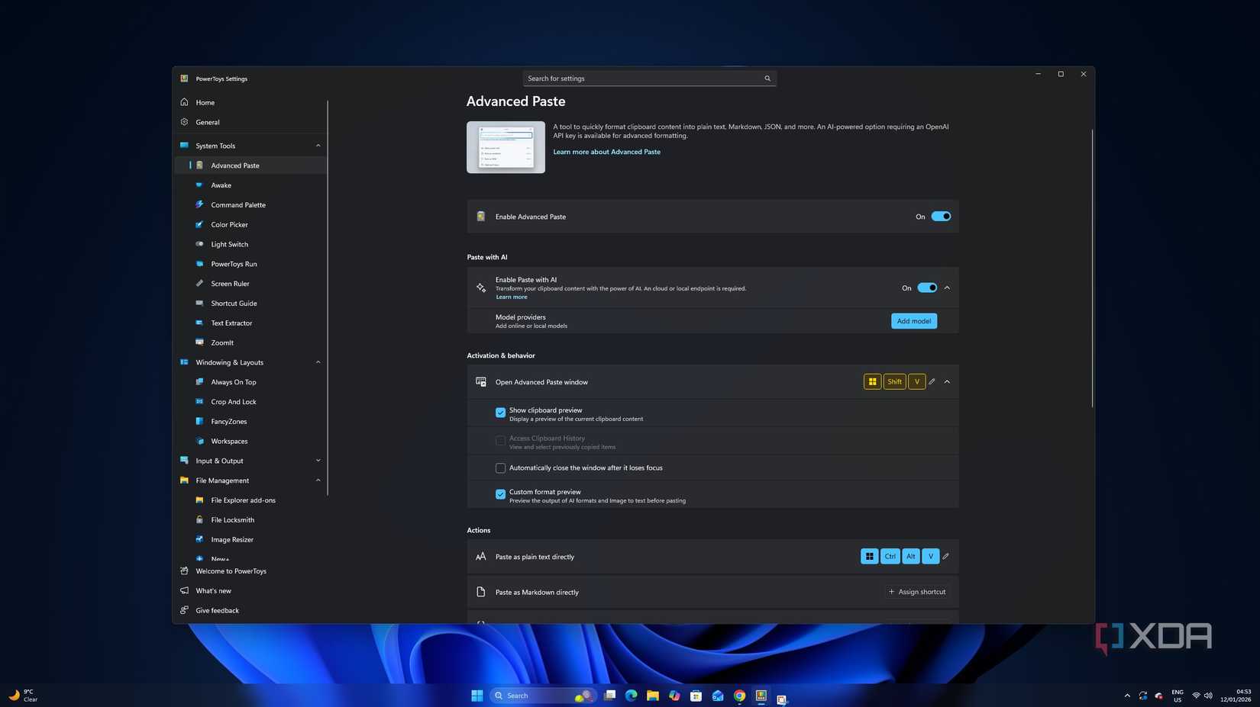Open Learn more about Advanced Paste
The width and height of the screenshot is (1260, 707).
(606, 152)
